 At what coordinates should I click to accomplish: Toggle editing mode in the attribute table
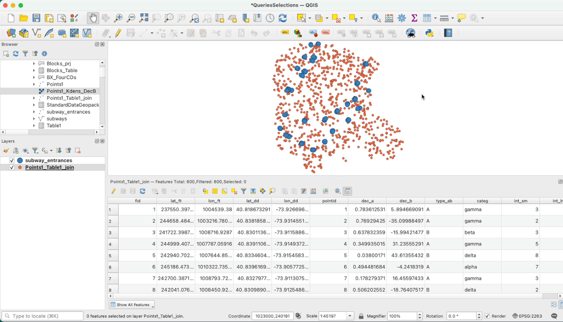click(x=113, y=191)
